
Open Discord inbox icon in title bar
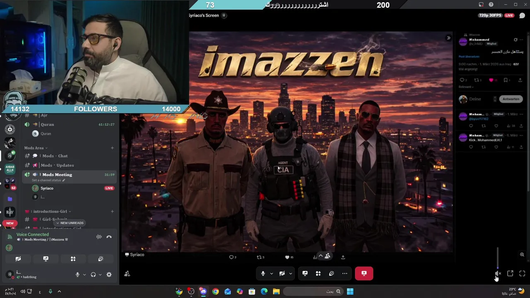point(481,5)
